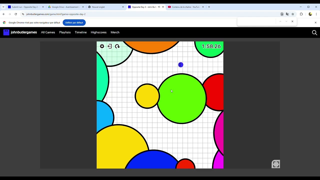Click the johnbutlergames logo
This screenshot has height=180, width=320.
[x=20, y=32]
